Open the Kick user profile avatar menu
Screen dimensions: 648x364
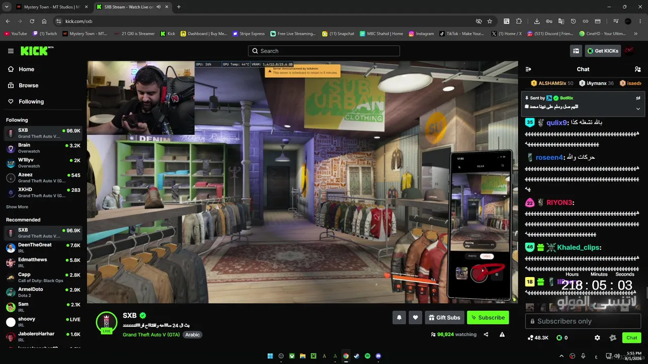pyautogui.click(x=629, y=51)
